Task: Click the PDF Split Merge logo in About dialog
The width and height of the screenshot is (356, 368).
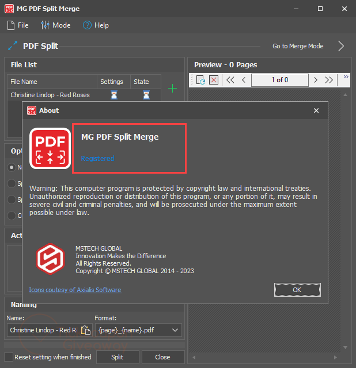Action: pos(50,148)
